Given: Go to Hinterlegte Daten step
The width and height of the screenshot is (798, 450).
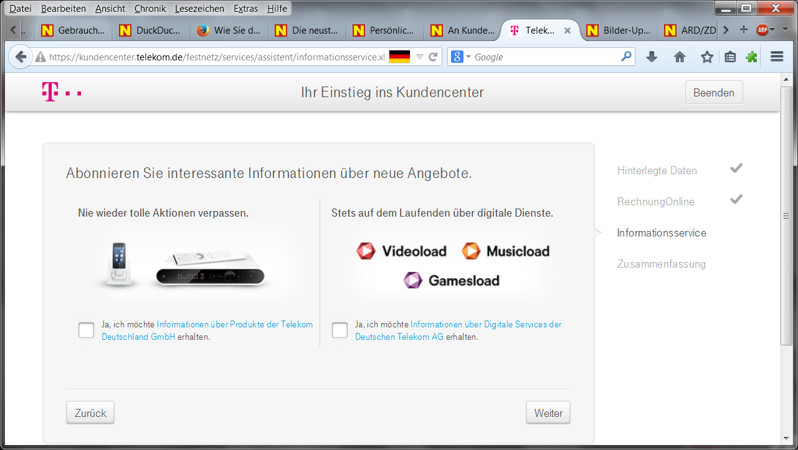Looking at the screenshot, I should click(x=657, y=171).
